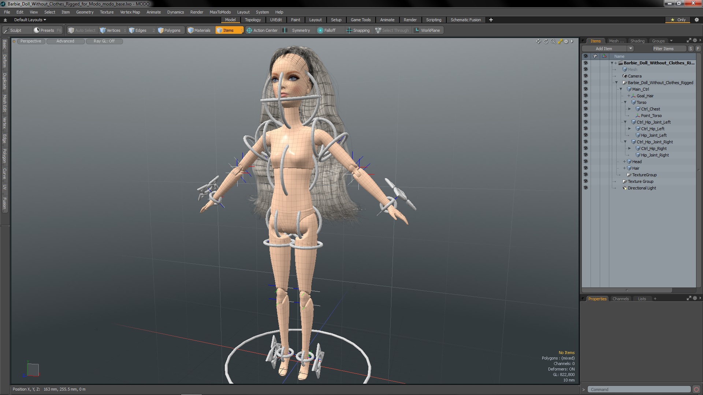Open the Default Layouts dropdown
The height and width of the screenshot is (395, 703).
click(x=30, y=20)
